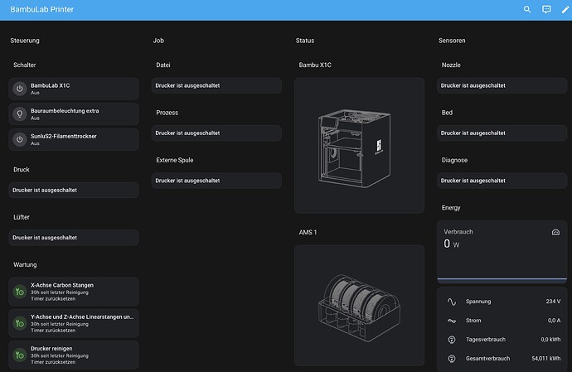Viewport: 572px width, 372px height.
Task: Click the Strom 0,0 A value
Action: pos(554,321)
